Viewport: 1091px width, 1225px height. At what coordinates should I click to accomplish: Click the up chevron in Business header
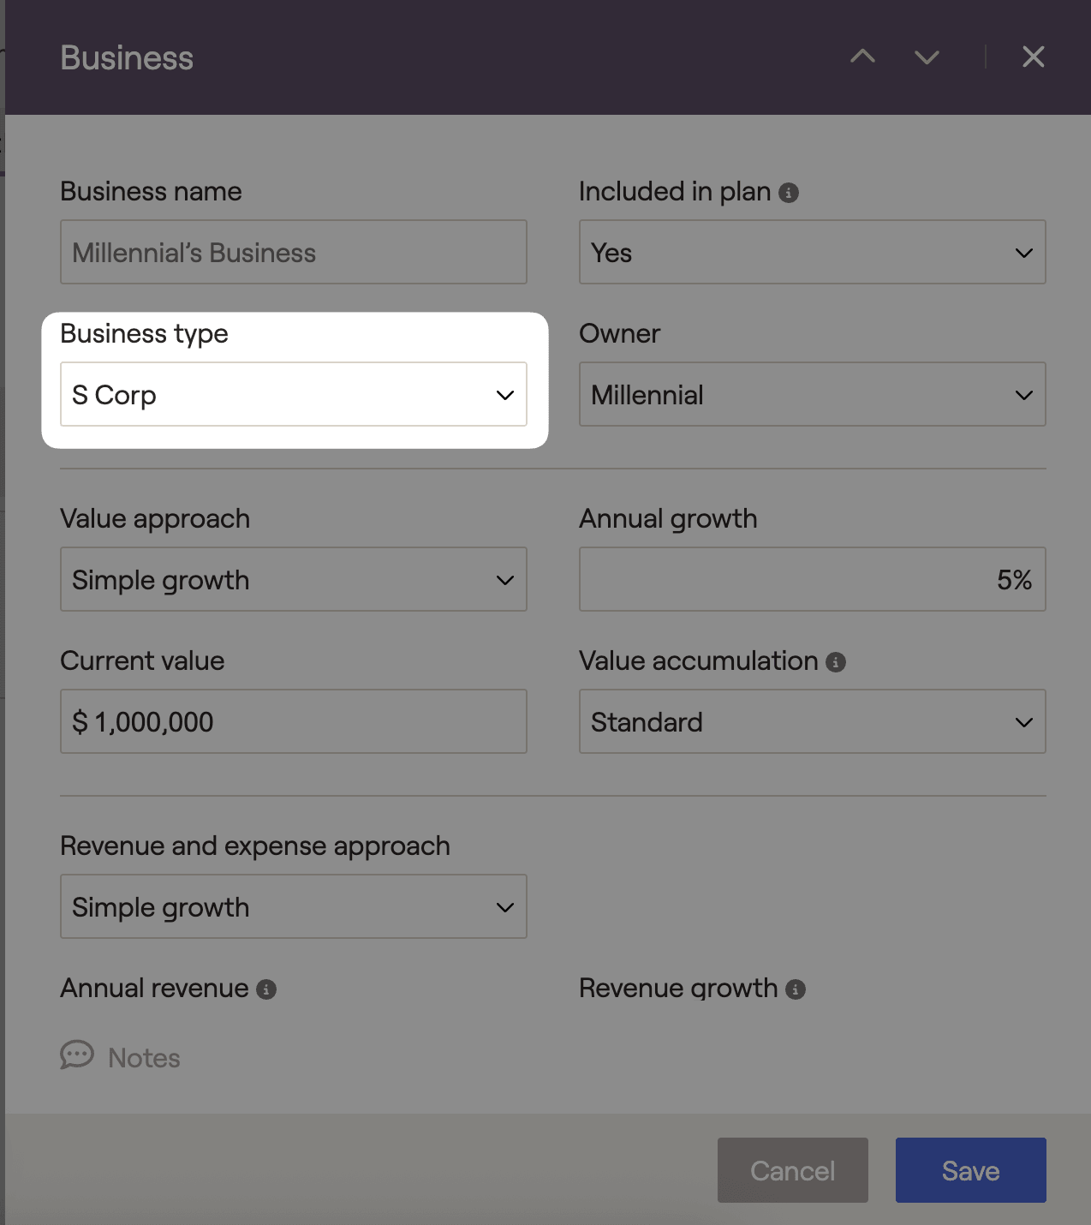[x=862, y=57]
